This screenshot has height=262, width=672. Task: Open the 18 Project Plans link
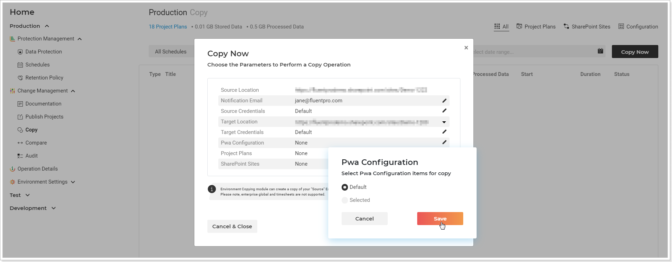point(168,27)
